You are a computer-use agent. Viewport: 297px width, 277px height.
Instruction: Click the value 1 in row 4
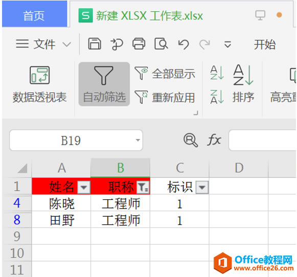pos(180,203)
